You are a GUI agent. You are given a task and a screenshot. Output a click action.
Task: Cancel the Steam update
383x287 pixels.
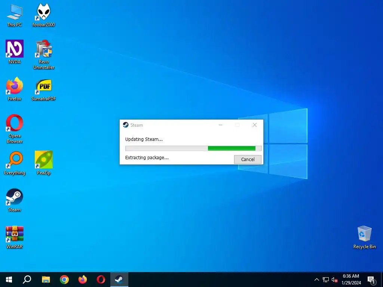[248, 159]
